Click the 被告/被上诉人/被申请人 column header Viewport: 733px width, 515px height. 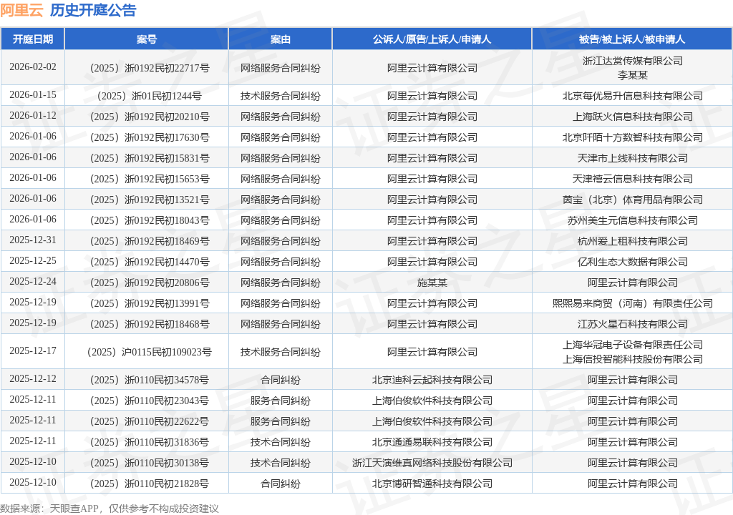coord(632,39)
